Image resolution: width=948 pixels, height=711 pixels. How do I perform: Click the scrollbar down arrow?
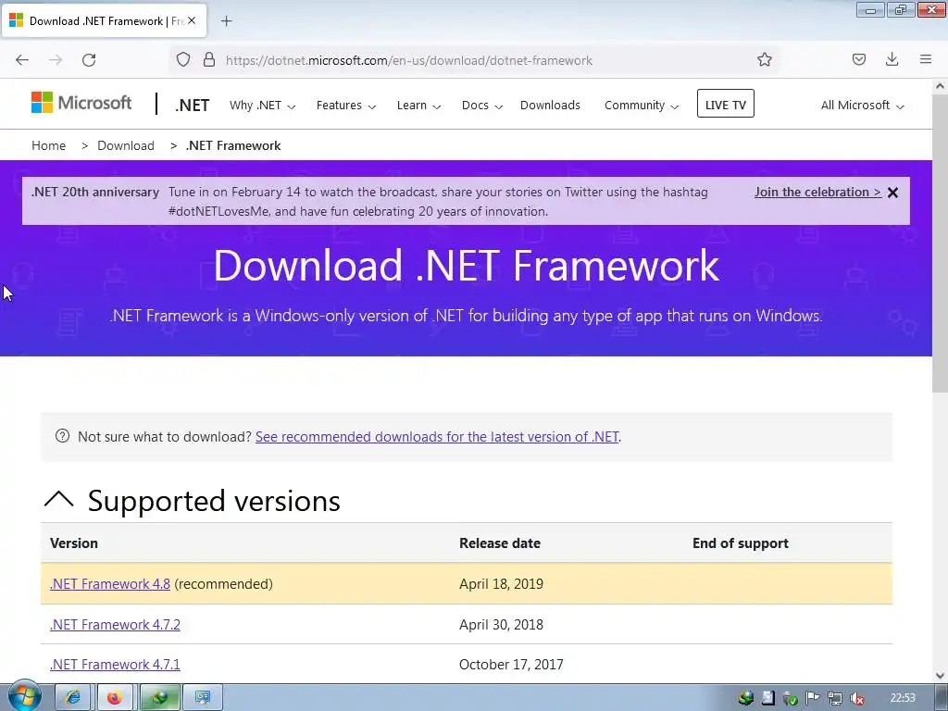pos(940,676)
